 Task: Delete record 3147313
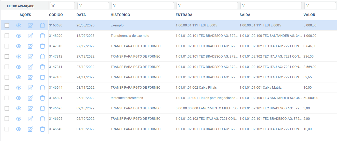[42, 46]
